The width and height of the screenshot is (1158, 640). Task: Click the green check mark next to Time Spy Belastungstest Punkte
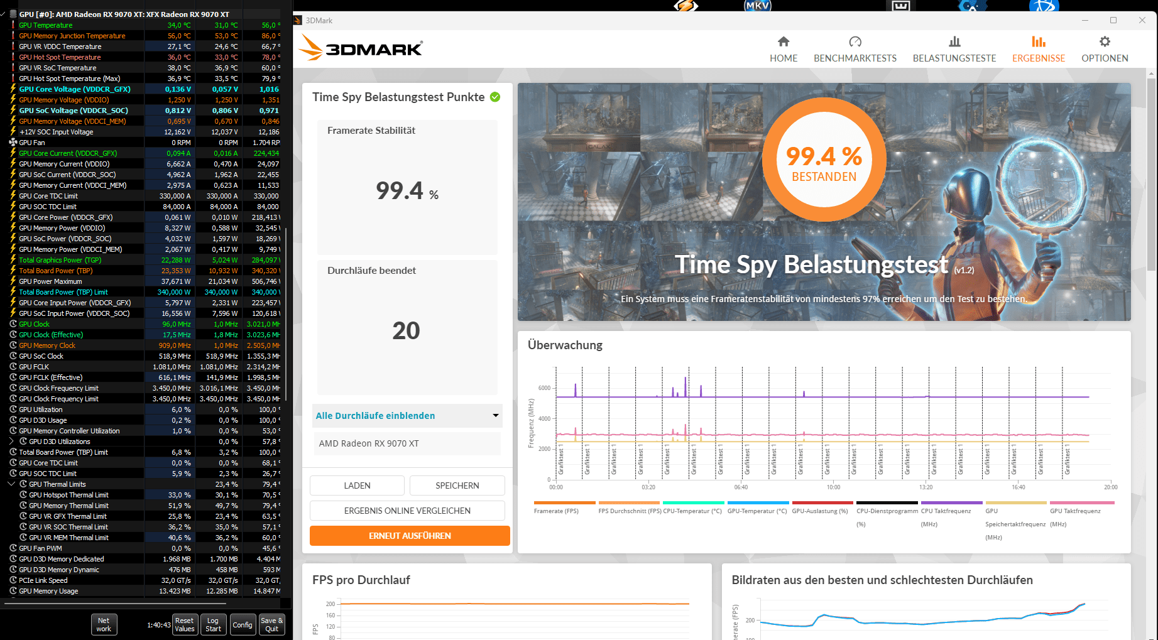coord(495,97)
